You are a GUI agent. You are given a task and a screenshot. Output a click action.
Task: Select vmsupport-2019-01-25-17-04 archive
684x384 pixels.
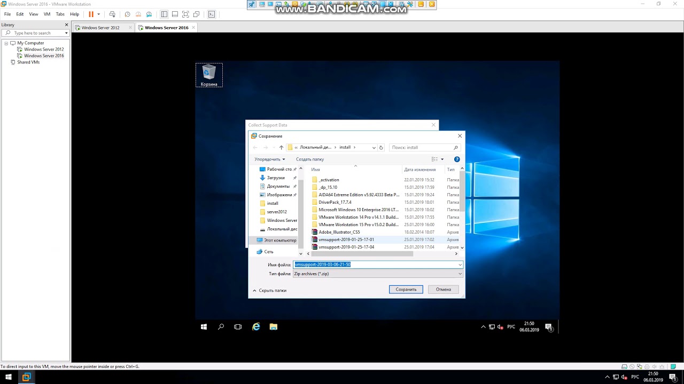(346, 247)
